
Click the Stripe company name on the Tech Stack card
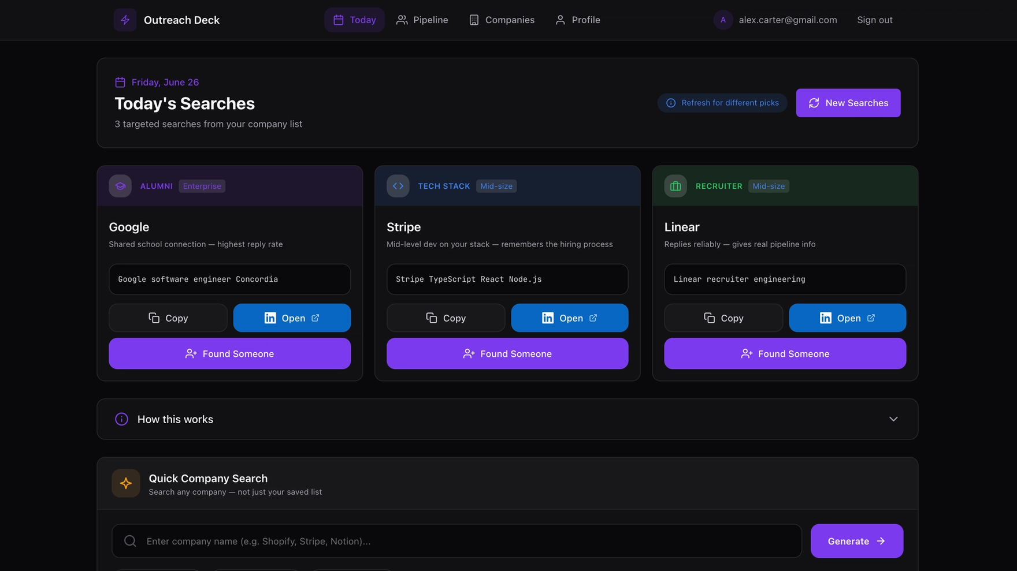(x=403, y=227)
